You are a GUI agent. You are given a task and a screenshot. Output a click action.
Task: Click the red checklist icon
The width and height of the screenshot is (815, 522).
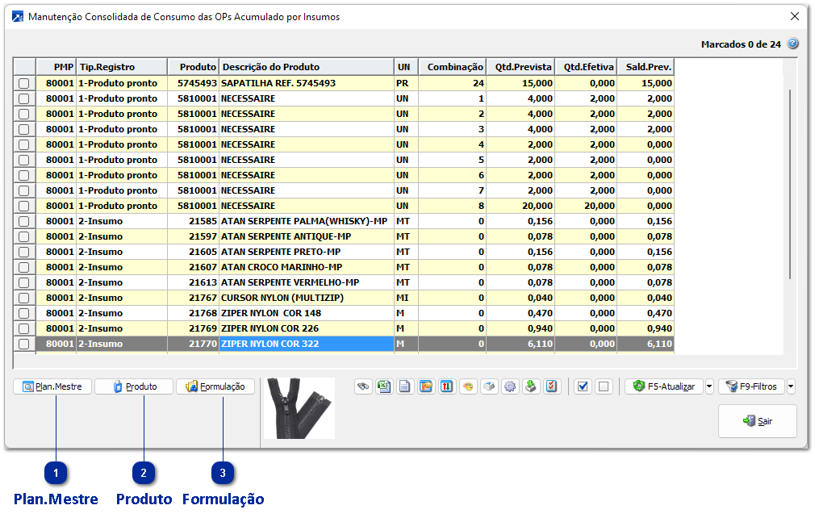pos(552,386)
